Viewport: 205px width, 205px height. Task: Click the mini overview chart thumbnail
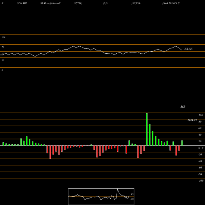(x=101, y=196)
